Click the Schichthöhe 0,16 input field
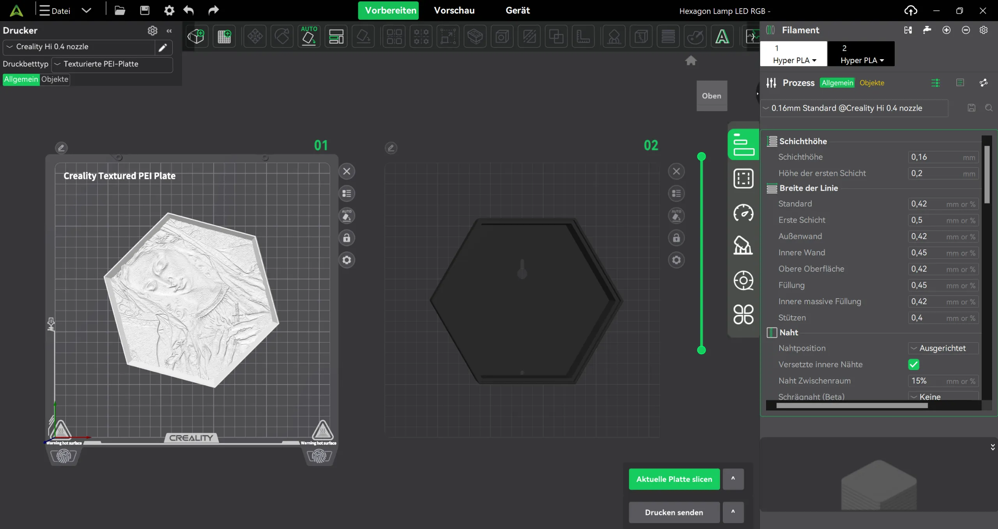Viewport: 998px width, 529px height. [x=943, y=157]
